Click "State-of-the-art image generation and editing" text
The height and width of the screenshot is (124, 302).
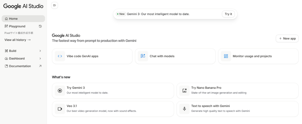point(219,93)
